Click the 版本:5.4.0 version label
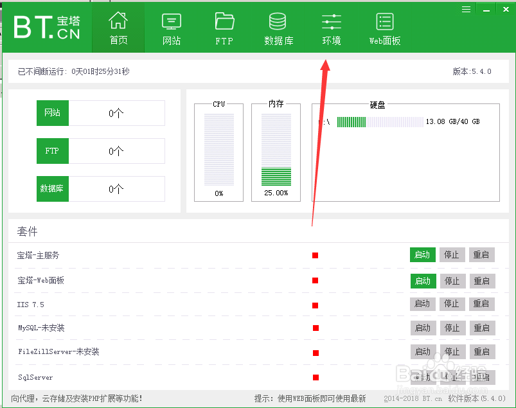Image resolution: width=516 pixels, height=408 pixels. [x=472, y=71]
